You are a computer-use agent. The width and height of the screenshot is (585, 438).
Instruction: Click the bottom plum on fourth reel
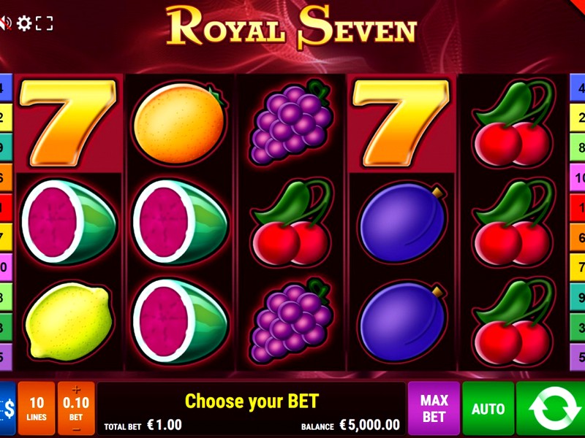[x=403, y=322]
